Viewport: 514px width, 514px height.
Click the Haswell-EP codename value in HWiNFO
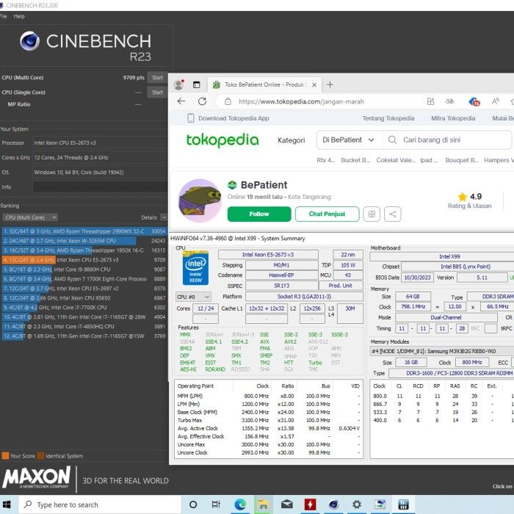(x=281, y=275)
